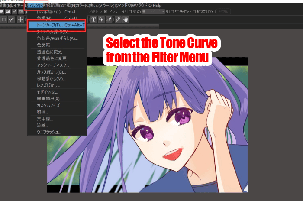Choose レンズぼかし... filter

57,85
